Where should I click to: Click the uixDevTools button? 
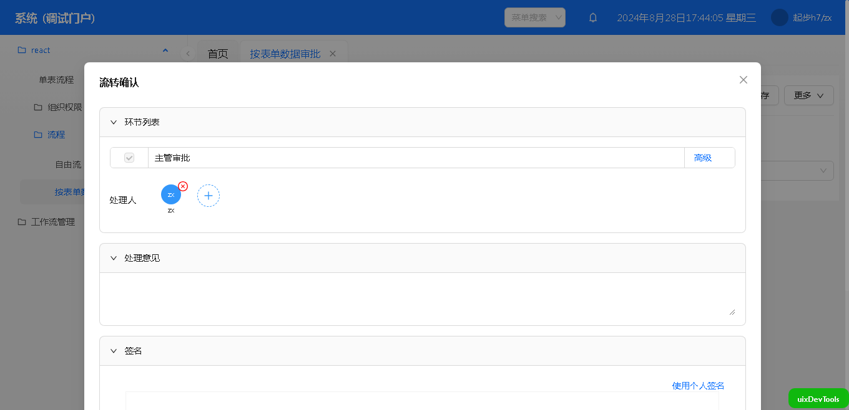click(818, 399)
